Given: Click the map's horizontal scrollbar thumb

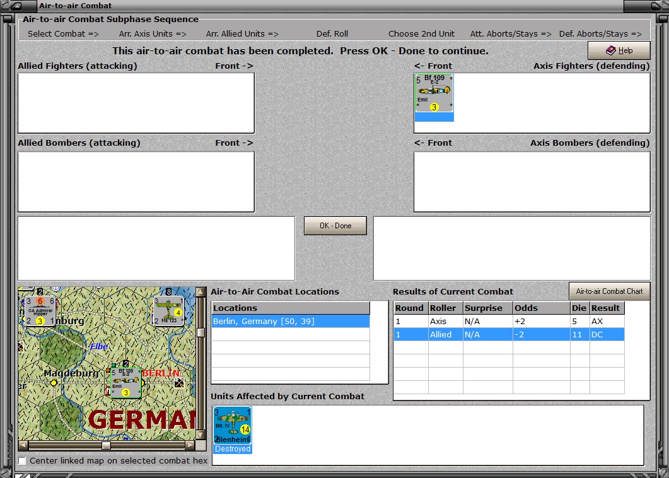Looking at the screenshot, I should 106,446.
